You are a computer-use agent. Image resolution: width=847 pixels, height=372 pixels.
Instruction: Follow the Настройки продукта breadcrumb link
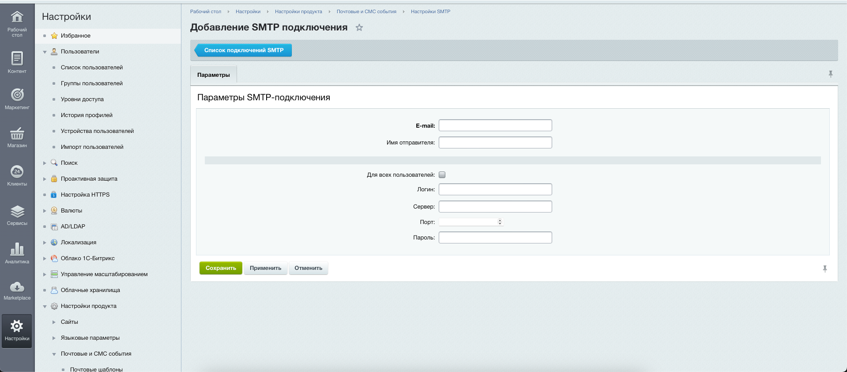tap(298, 11)
